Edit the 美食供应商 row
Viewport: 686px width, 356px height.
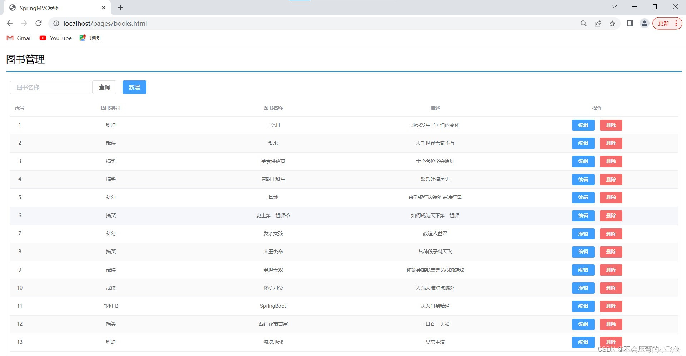583,161
